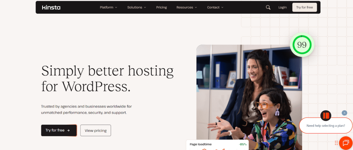Open the search magnifier icon

268,8
